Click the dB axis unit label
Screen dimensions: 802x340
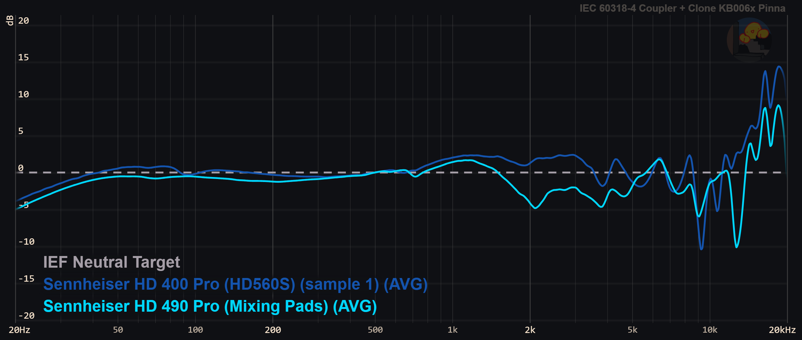click(10, 20)
